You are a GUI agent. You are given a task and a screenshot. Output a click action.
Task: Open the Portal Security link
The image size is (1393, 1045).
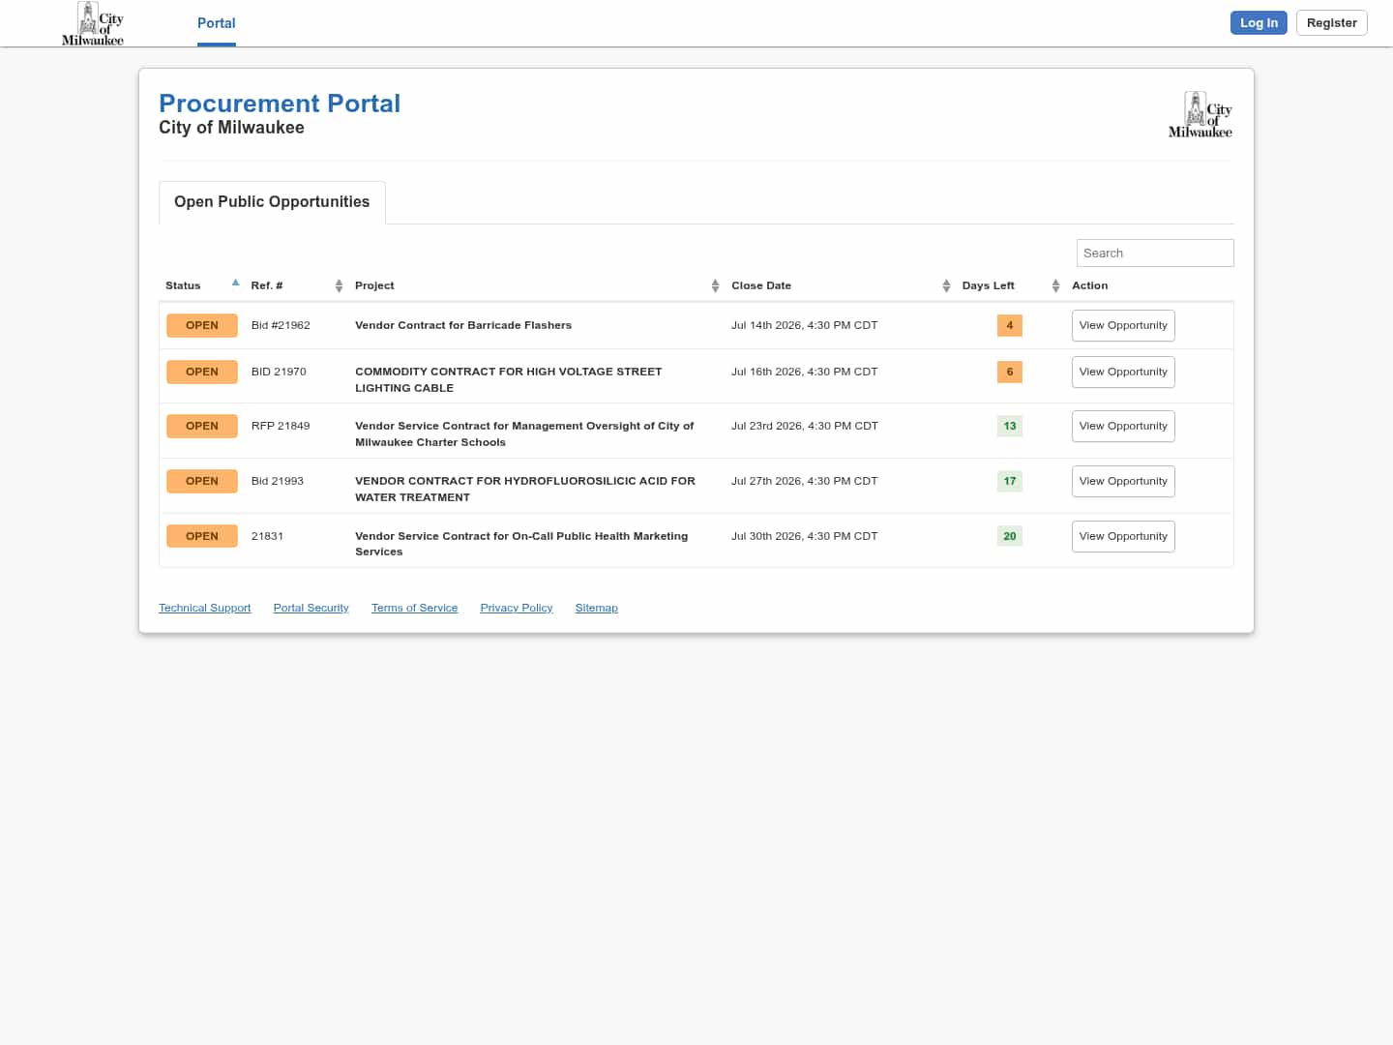click(x=311, y=608)
